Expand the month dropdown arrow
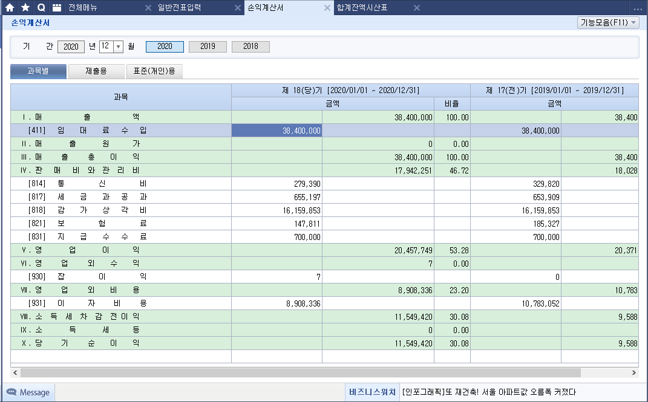 pyautogui.click(x=118, y=47)
